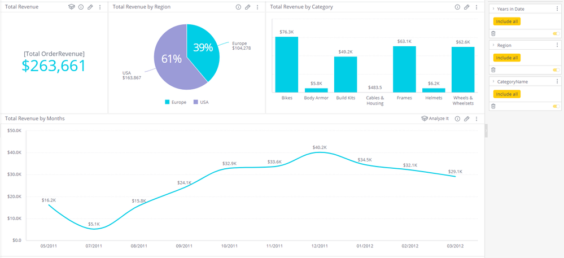
Task: Delete the Years in Date filter
Action: [493, 34]
